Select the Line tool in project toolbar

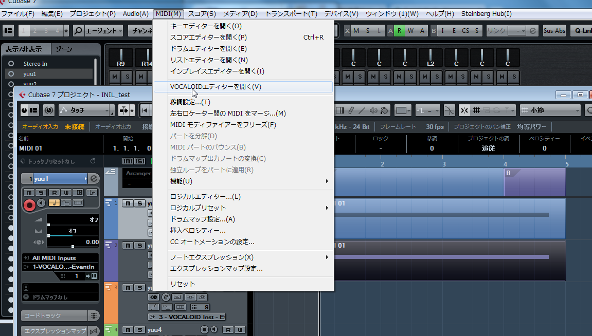(x=362, y=110)
